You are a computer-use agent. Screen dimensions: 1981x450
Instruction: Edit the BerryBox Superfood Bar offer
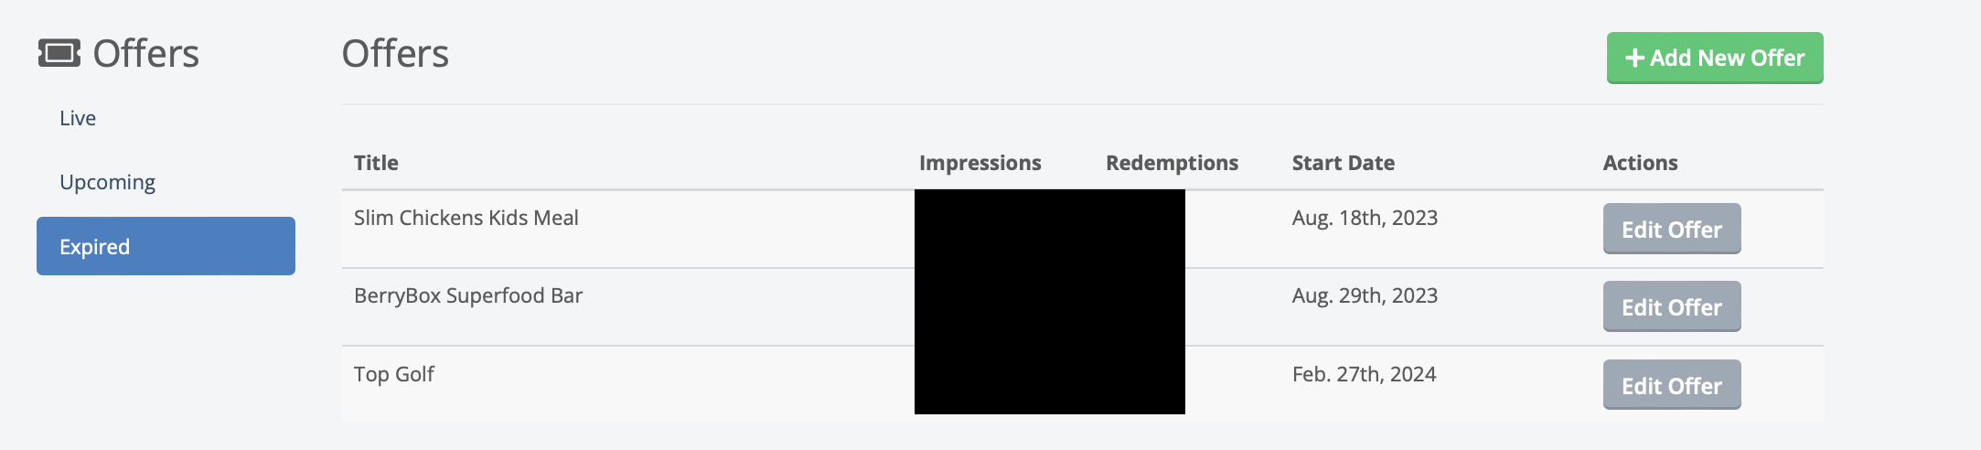(x=1671, y=306)
